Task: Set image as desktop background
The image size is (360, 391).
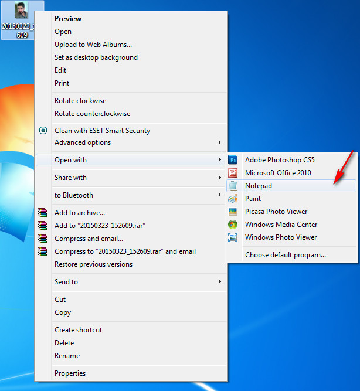Action: pos(131,57)
